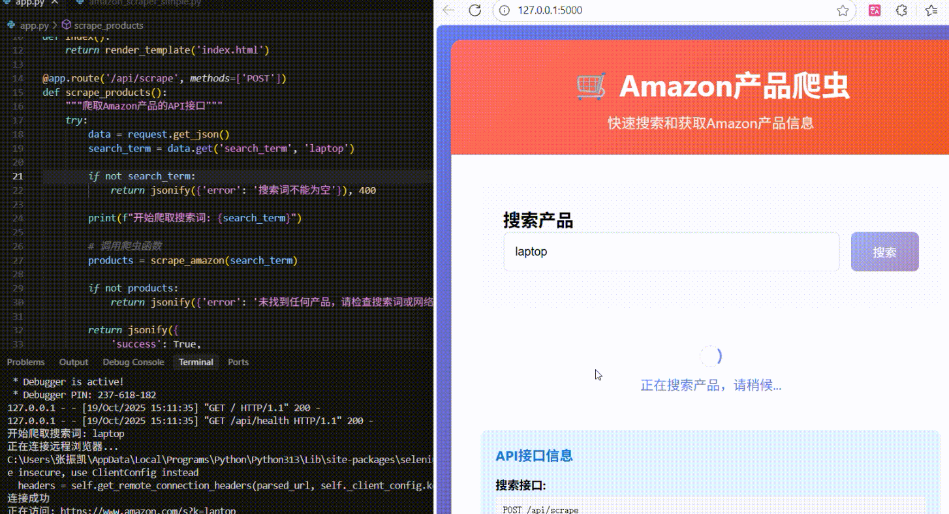This screenshot has height=514, width=949.
Task: Click editor line number 14
Action: coord(18,78)
